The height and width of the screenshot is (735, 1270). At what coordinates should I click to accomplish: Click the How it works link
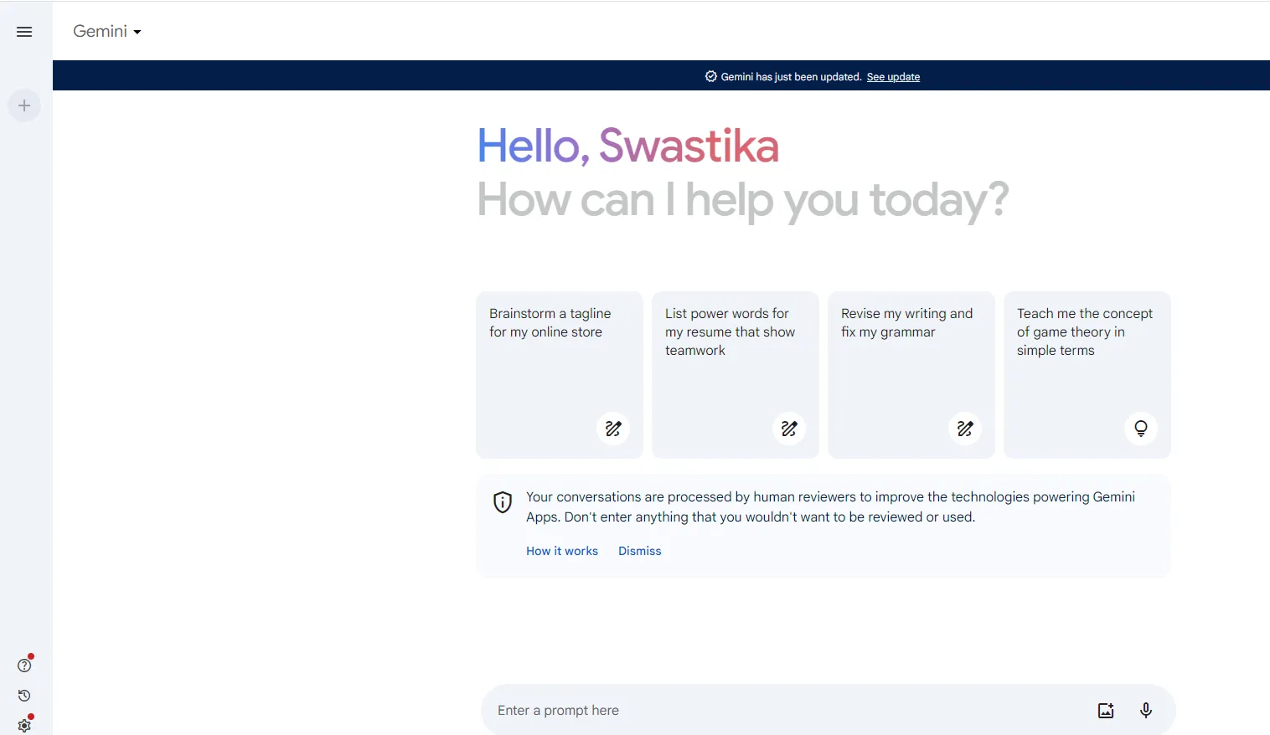[562, 551]
